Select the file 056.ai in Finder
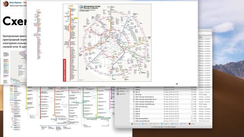The image size is (244, 137). click(138, 114)
